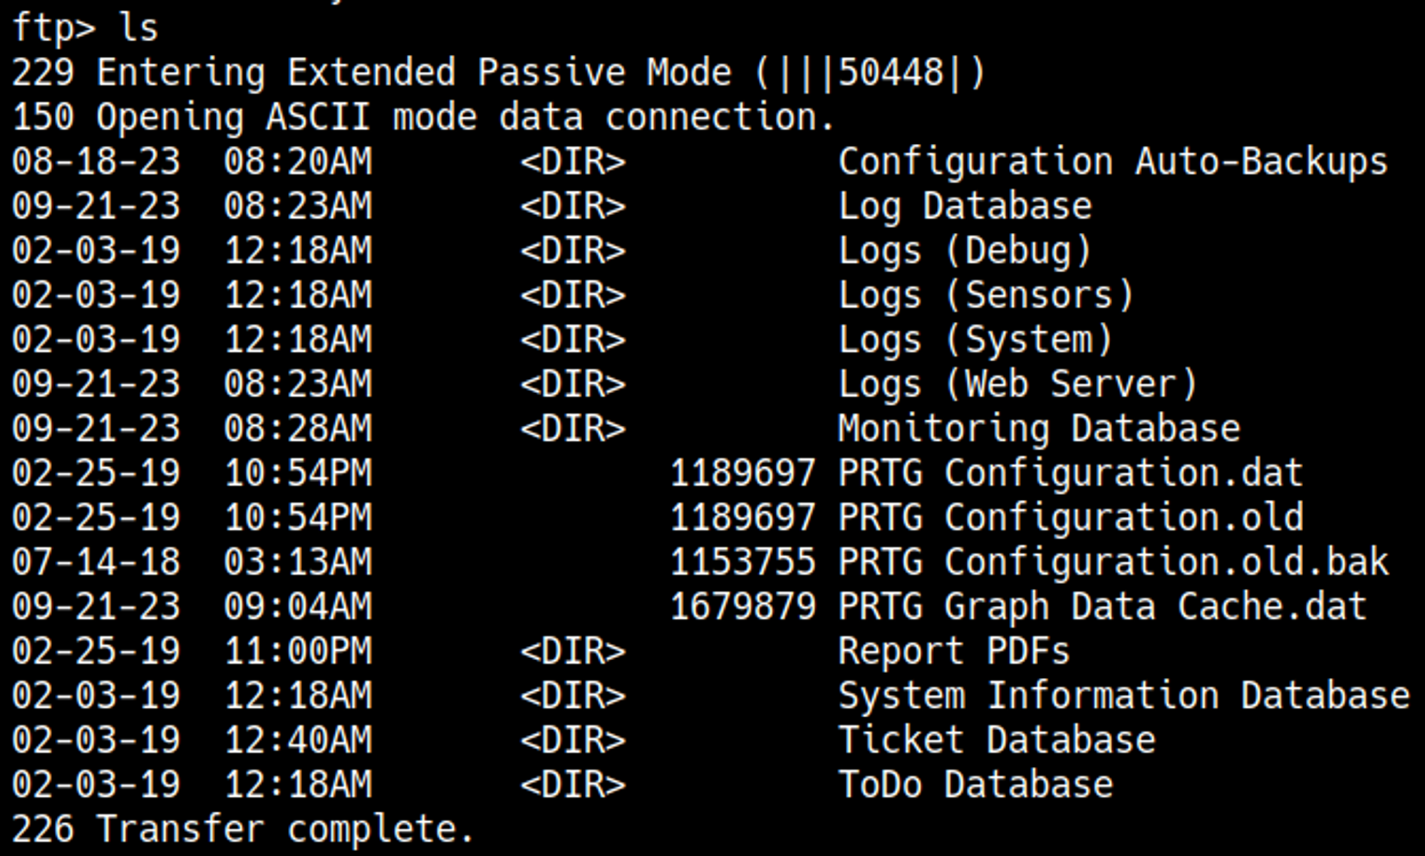Image resolution: width=1425 pixels, height=856 pixels.
Task: Select the "PRTG Configuration.old.bak" file name
Action: pyautogui.click(x=1113, y=563)
